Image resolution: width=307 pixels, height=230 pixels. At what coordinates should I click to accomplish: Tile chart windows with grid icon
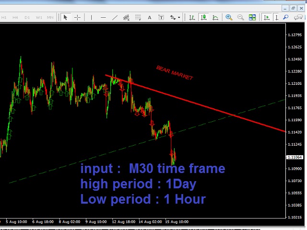pyautogui.click(x=252, y=17)
